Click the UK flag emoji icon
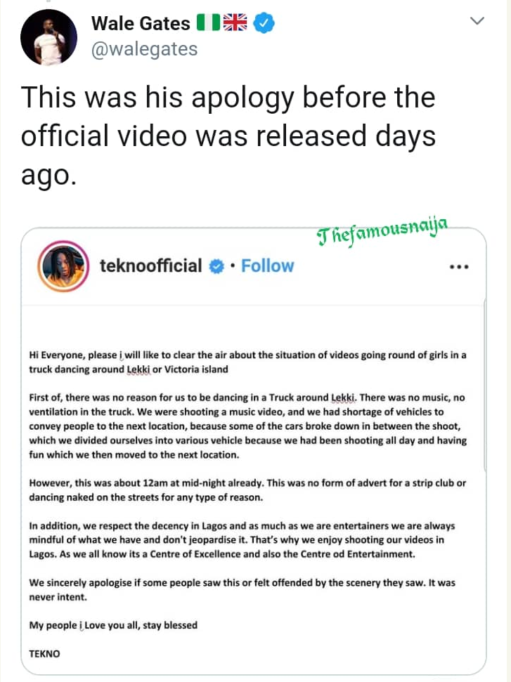This screenshot has height=682, width=511. click(235, 24)
